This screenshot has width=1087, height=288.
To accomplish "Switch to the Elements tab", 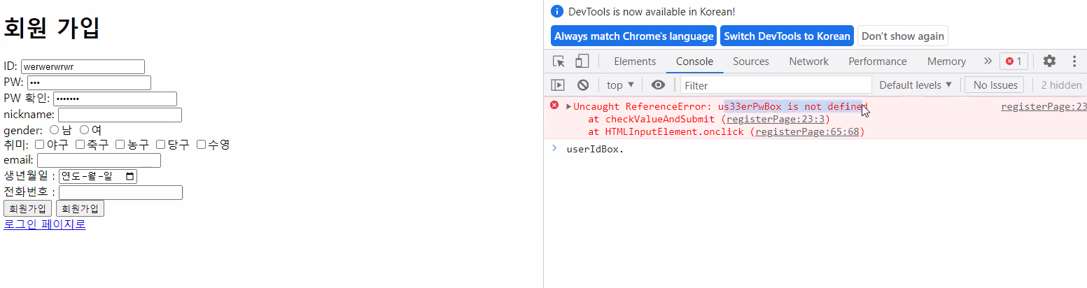I will point(635,62).
